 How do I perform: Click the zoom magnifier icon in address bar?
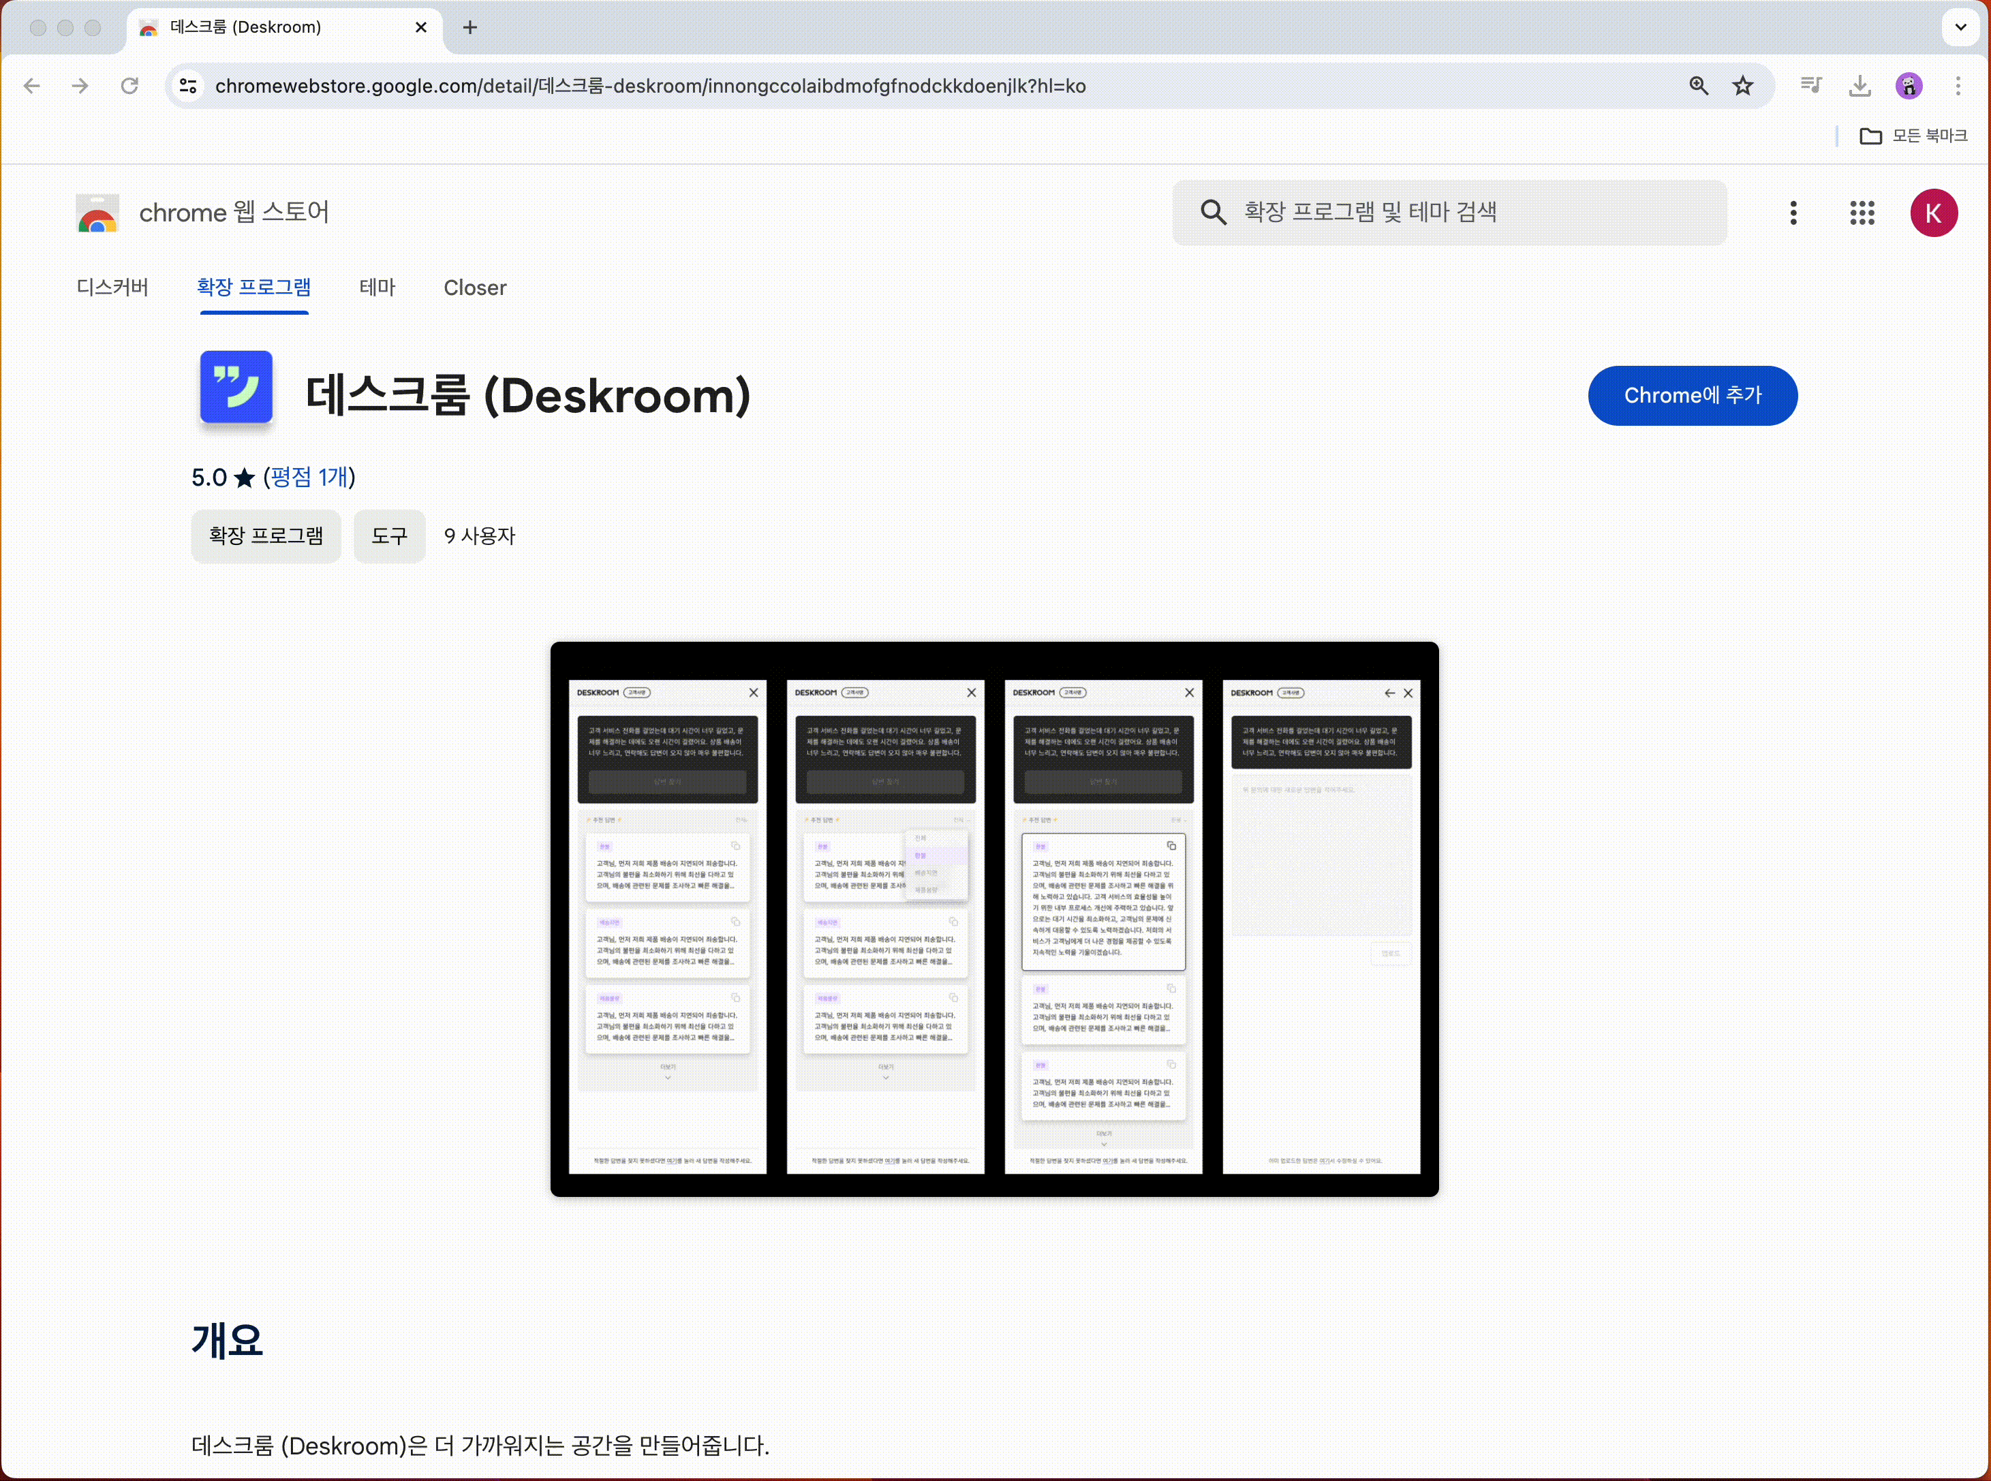(x=1699, y=86)
